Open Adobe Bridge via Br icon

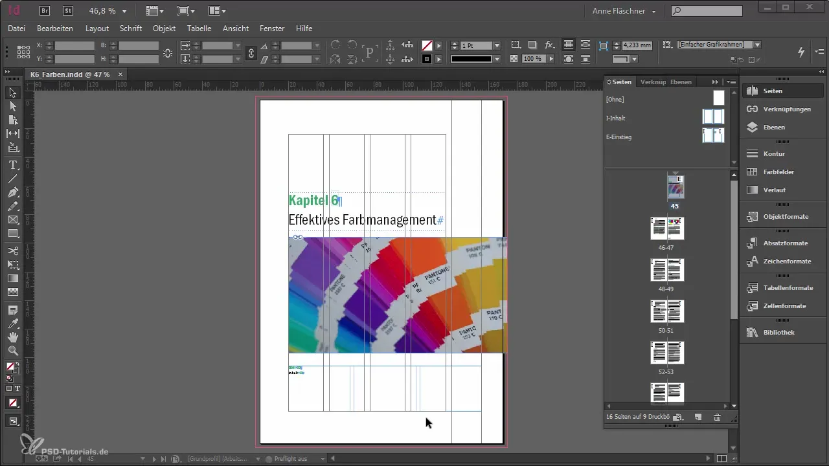point(45,10)
